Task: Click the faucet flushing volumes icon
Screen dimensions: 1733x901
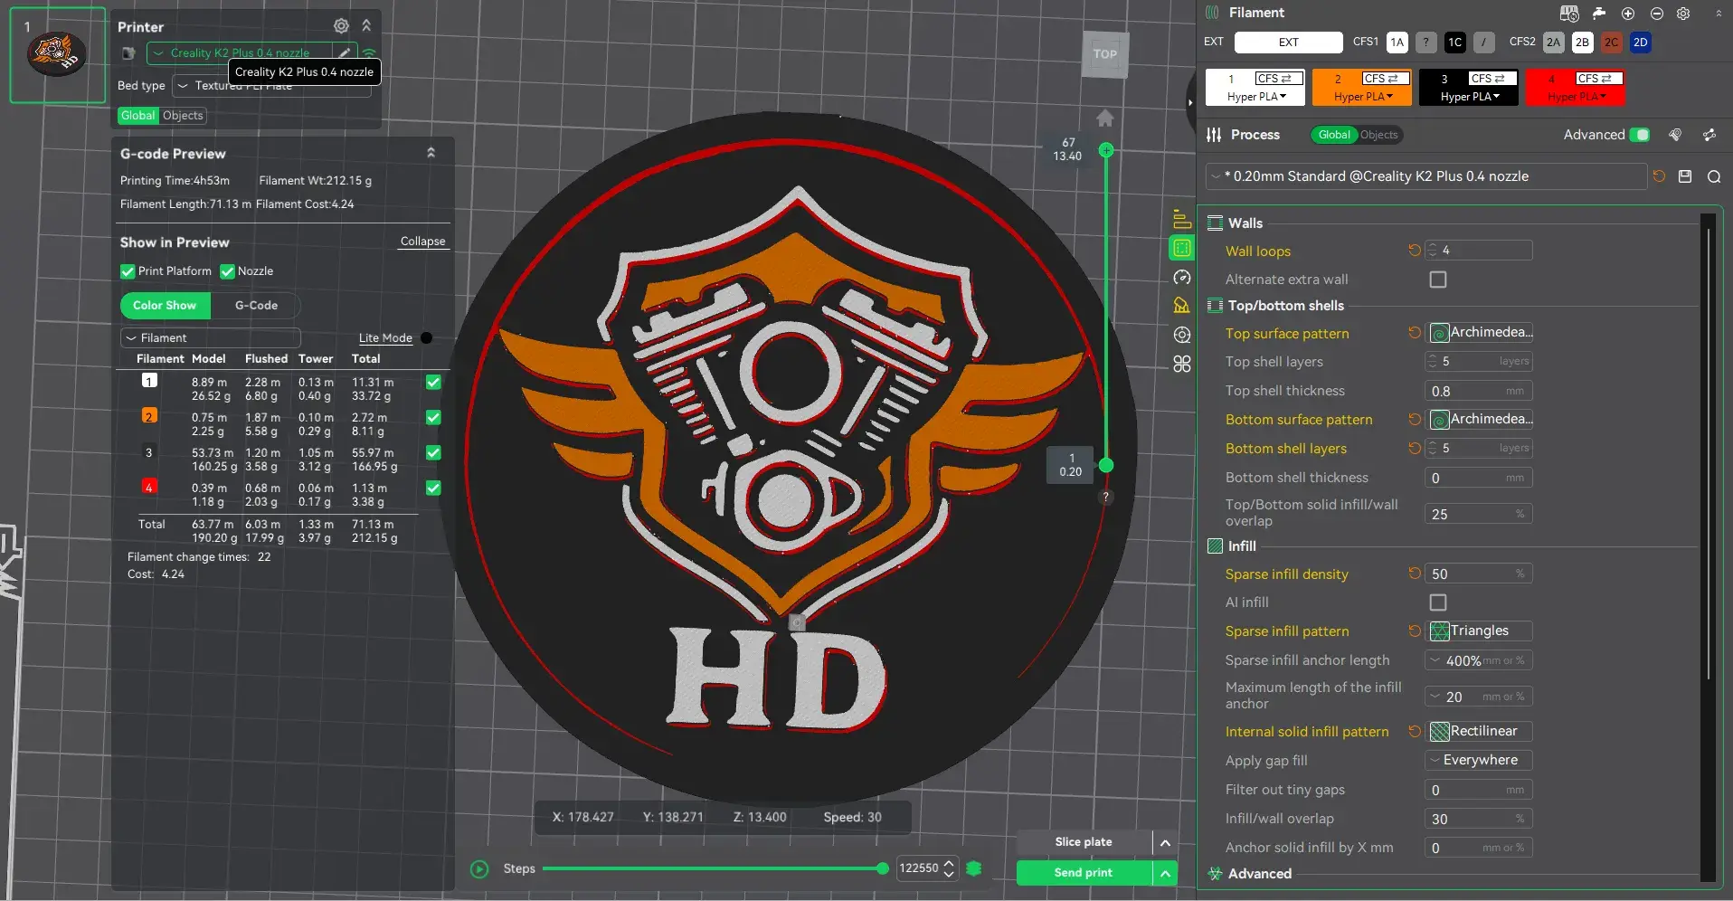Action: click(x=1599, y=14)
